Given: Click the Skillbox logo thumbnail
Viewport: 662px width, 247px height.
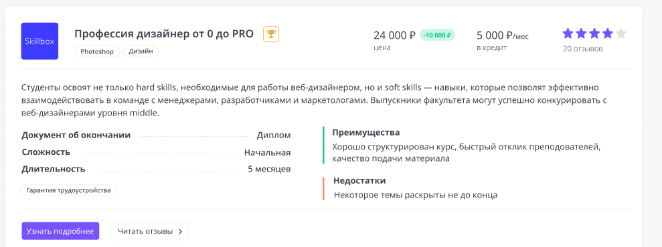Looking at the screenshot, I should tap(39, 41).
